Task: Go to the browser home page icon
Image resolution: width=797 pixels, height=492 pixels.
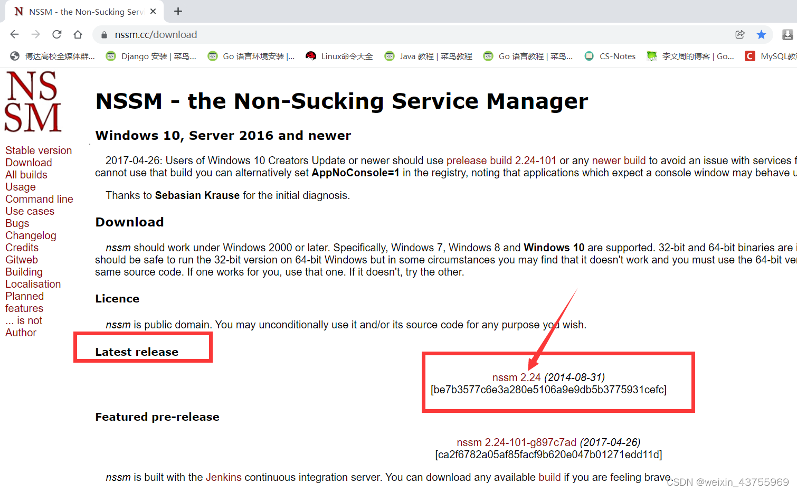Action: coord(78,34)
